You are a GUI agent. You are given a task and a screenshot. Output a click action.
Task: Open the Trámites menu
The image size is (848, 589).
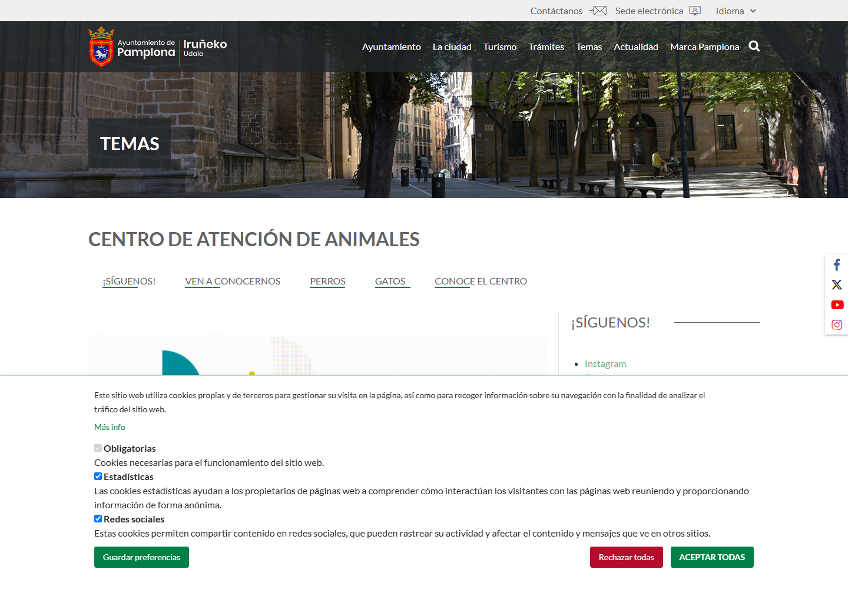(x=546, y=47)
